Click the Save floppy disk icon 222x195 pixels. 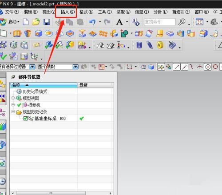click(47, 22)
